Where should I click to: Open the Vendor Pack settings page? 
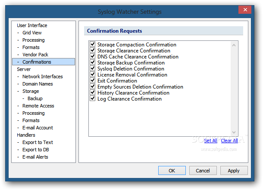(x=35, y=55)
